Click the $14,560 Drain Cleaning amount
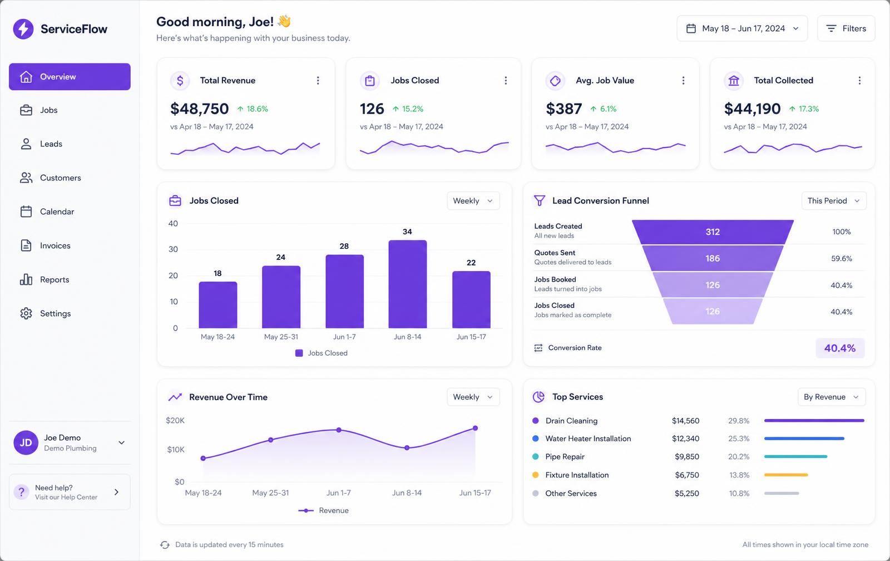Image resolution: width=890 pixels, height=561 pixels. (x=685, y=421)
